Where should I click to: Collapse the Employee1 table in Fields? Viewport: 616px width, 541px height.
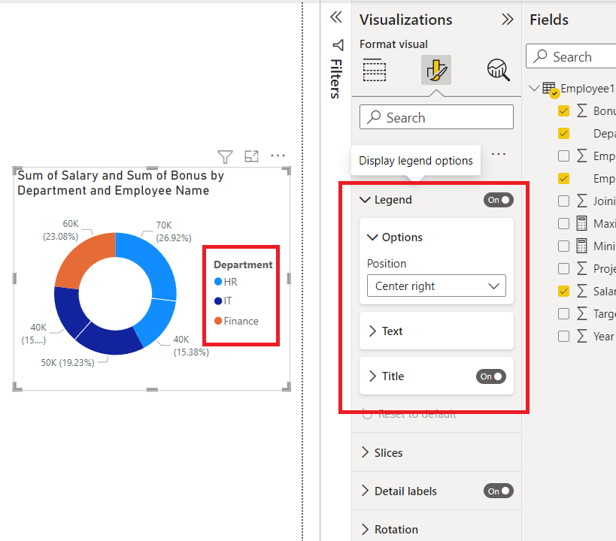point(534,89)
